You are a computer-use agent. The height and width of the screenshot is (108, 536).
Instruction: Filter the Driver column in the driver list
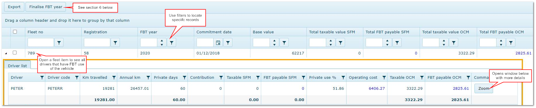[x=42, y=78]
